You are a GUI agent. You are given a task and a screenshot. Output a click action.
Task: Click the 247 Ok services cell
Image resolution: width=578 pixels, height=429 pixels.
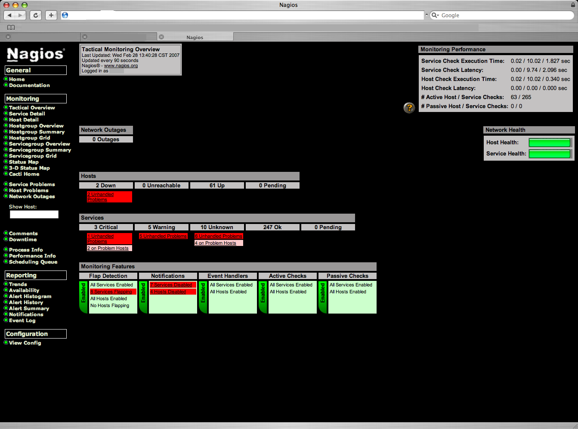[272, 227]
